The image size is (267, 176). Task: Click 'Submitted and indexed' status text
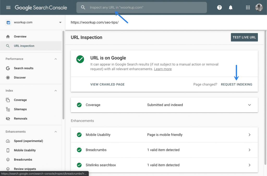[165, 105]
